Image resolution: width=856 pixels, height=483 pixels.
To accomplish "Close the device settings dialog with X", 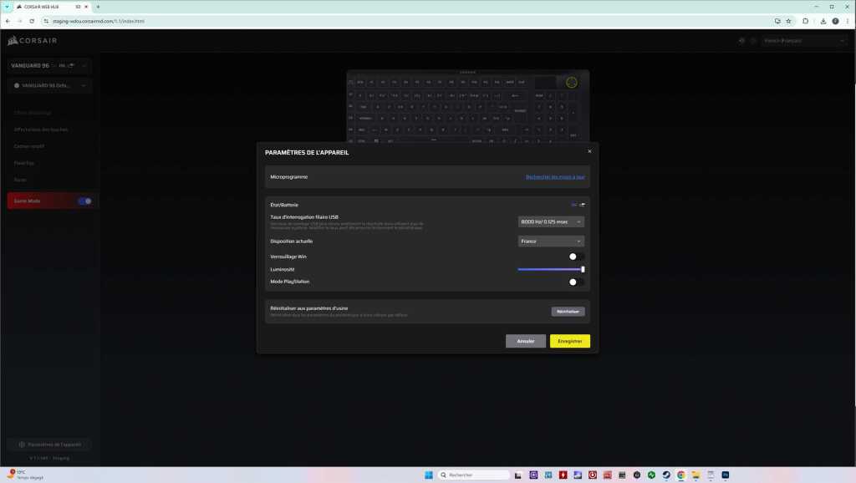I will pos(589,151).
